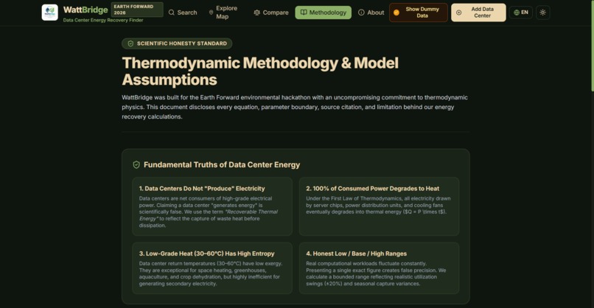The height and width of the screenshot is (308, 594).
Task: Click 'Fundamental Truths of Data Center Energy' heading
Action: [x=222, y=165]
